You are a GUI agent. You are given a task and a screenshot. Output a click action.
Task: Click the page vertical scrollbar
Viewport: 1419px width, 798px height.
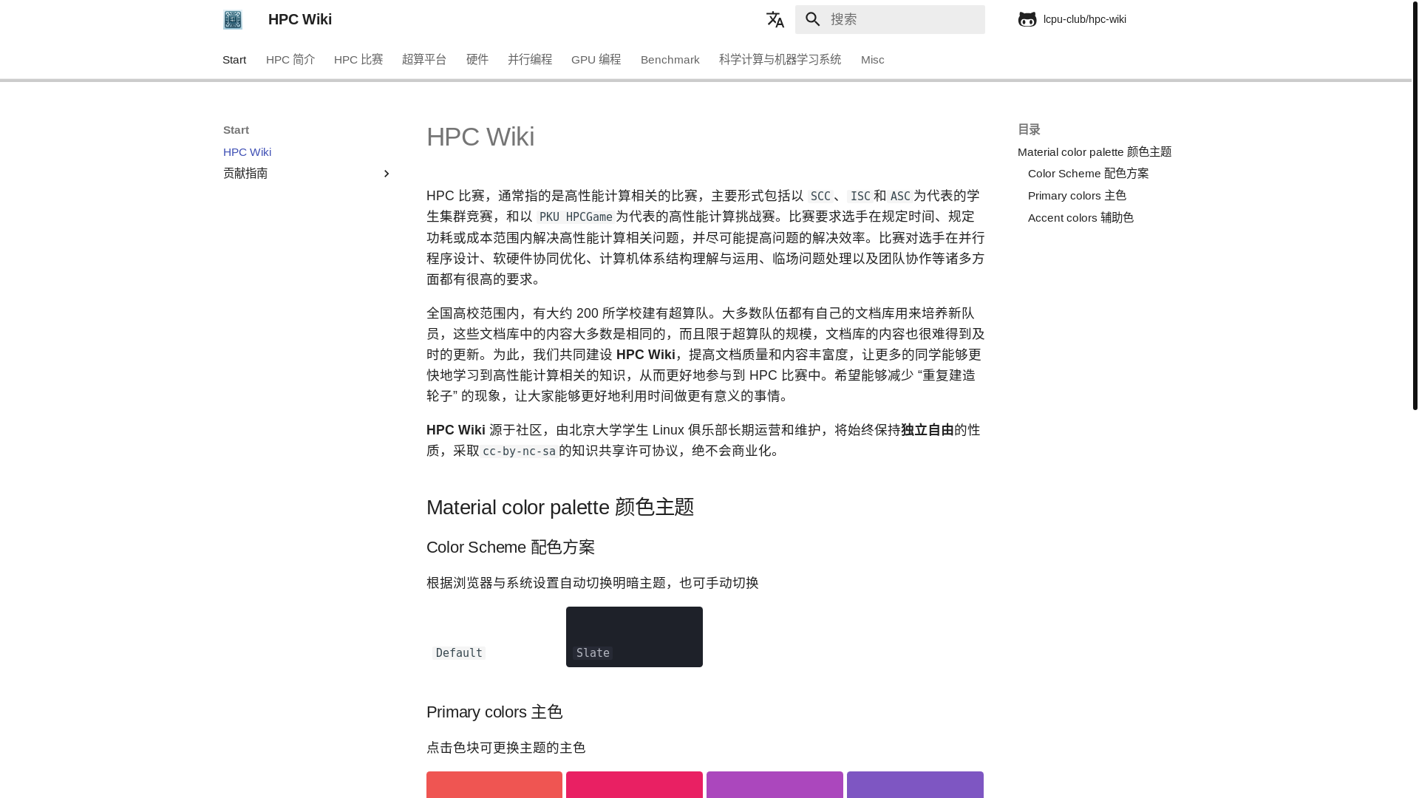click(1415, 205)
